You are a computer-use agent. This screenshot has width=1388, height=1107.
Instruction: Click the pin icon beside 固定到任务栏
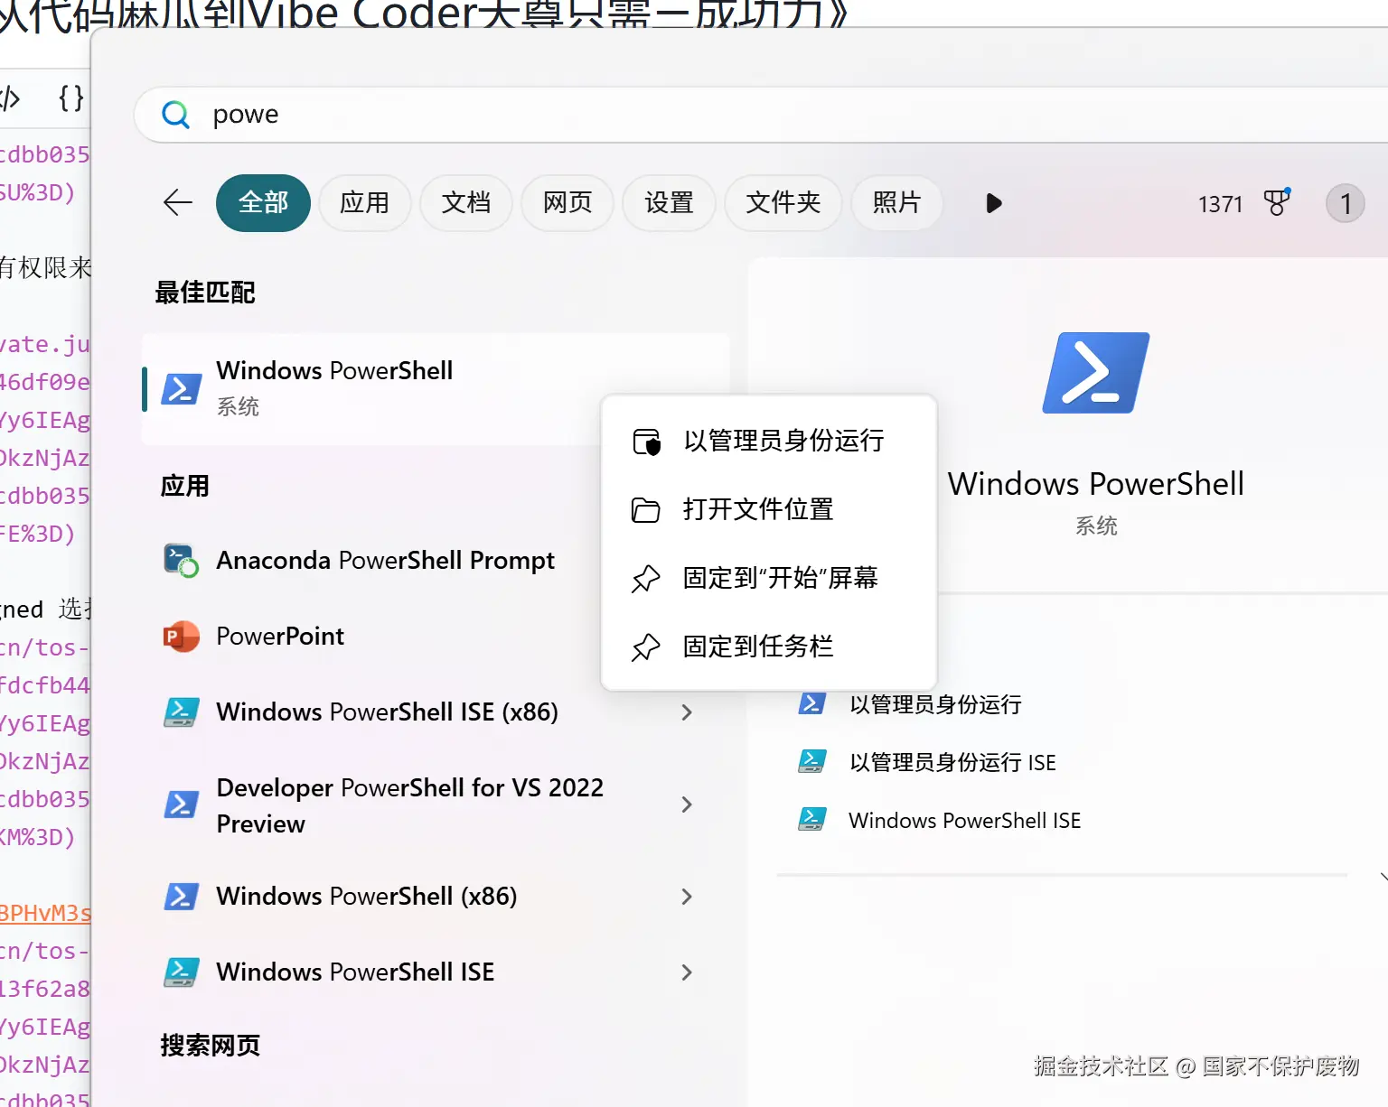(x=645, y=647)
